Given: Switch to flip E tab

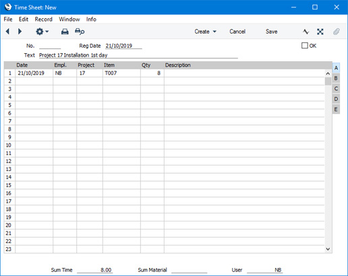Looking at the screenshot, I should [x=336, y=109].
